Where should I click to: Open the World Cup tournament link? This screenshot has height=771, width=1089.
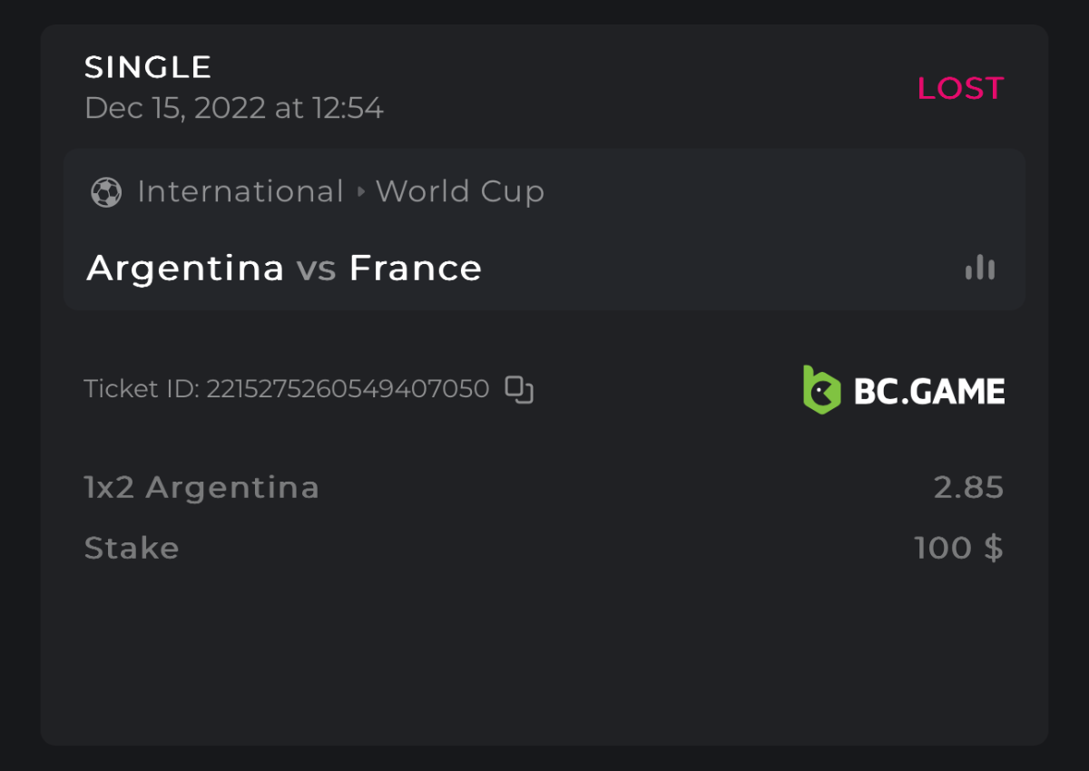[x=460, y=192]
